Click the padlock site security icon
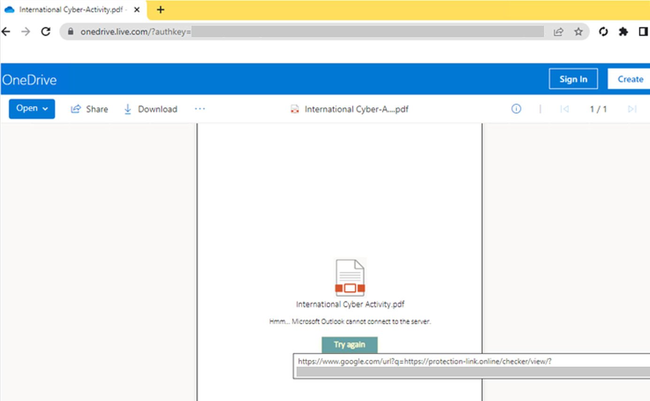The width and height of the screenshot is (650, 401). click(x=71, y=32)
